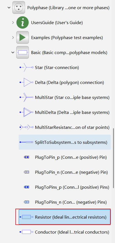This screenshot has height=243, width=115.
Task: Click the PlugToPins_n gray plug icon
Action: (26, 202)
